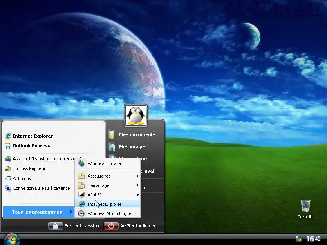Click the Arrêter l'ordinateur text

pyautogui.click(x=139, y=226)
